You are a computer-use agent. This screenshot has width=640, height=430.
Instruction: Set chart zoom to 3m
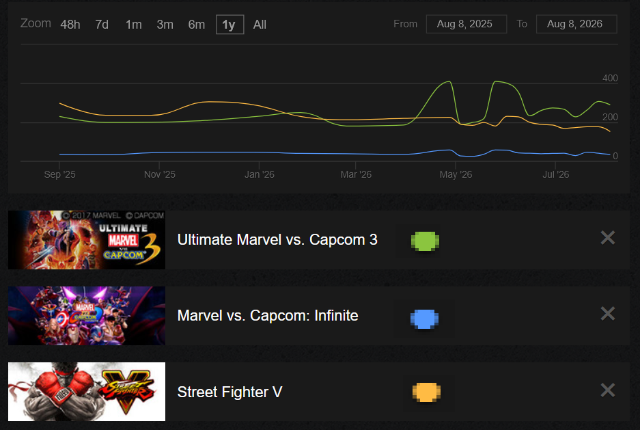point(165,25)
